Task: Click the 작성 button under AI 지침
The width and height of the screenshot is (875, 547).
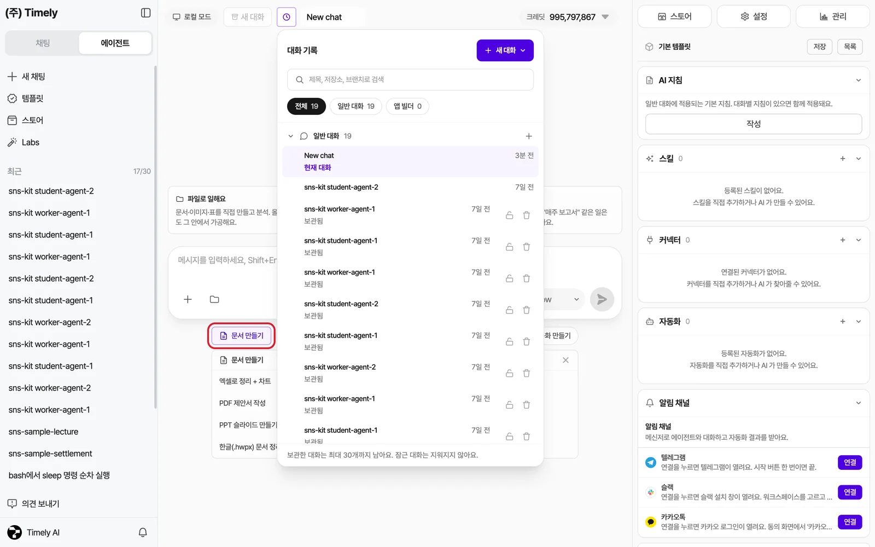Action: [754, 124]
